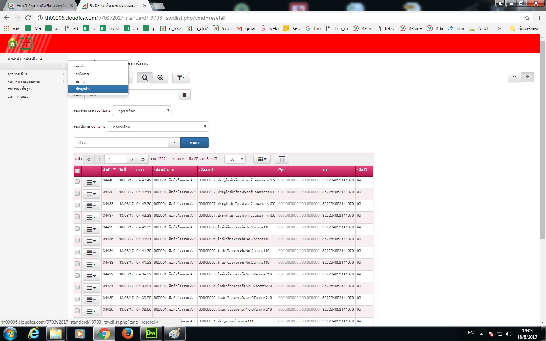Viewport: 546px width, 341px height.
Task: Switch language to en
Action: coord(515,77)
